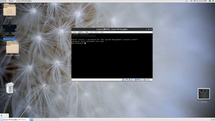Switch to Oracle VM VirtualBox マネージャー taskbar button
Image resolution: width=215 pixels, height=121 pixels.
tap(15, 120)
